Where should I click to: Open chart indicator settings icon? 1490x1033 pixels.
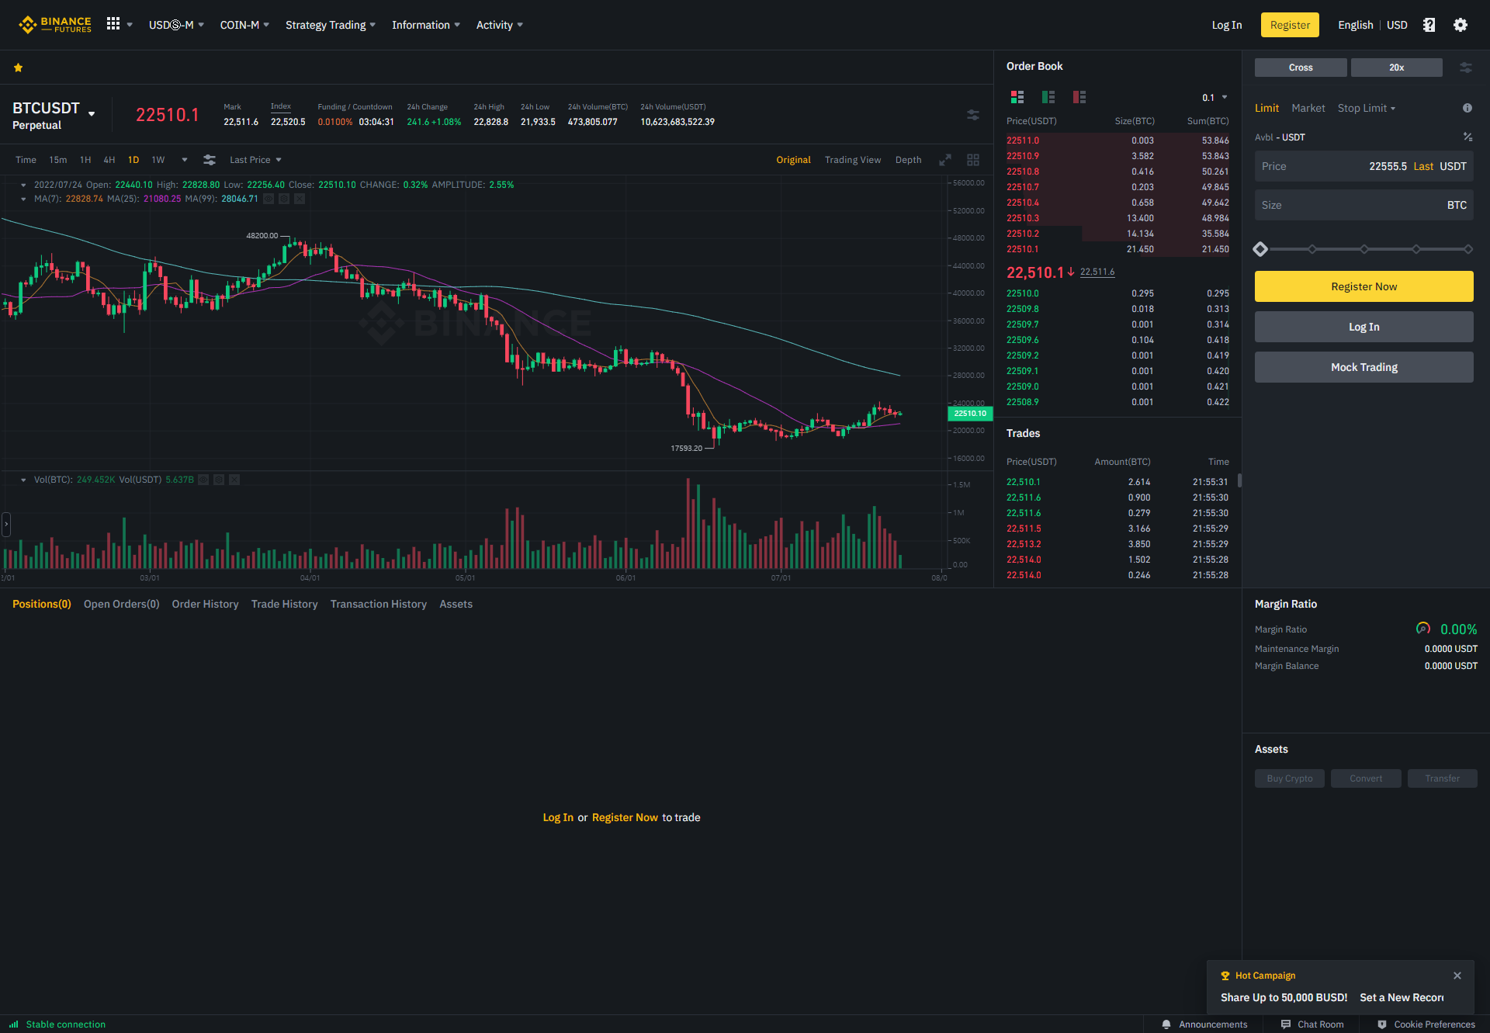click(210, 160)
